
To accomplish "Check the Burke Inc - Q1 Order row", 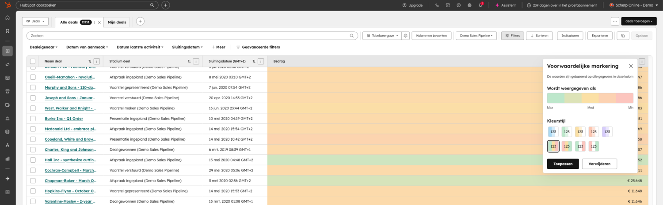I will (33, 119).
